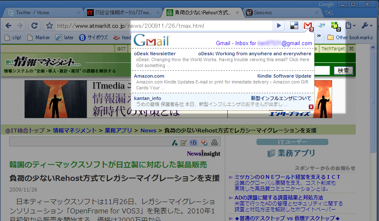Open the ADの課題に関する調査結果 sponsor link
Viewport: 379px width, 221px height.
tap(279, 198)
